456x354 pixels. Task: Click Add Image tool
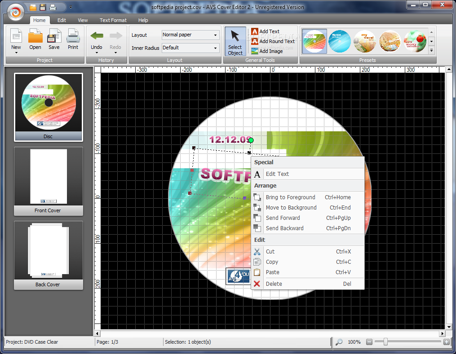point(267,51)
